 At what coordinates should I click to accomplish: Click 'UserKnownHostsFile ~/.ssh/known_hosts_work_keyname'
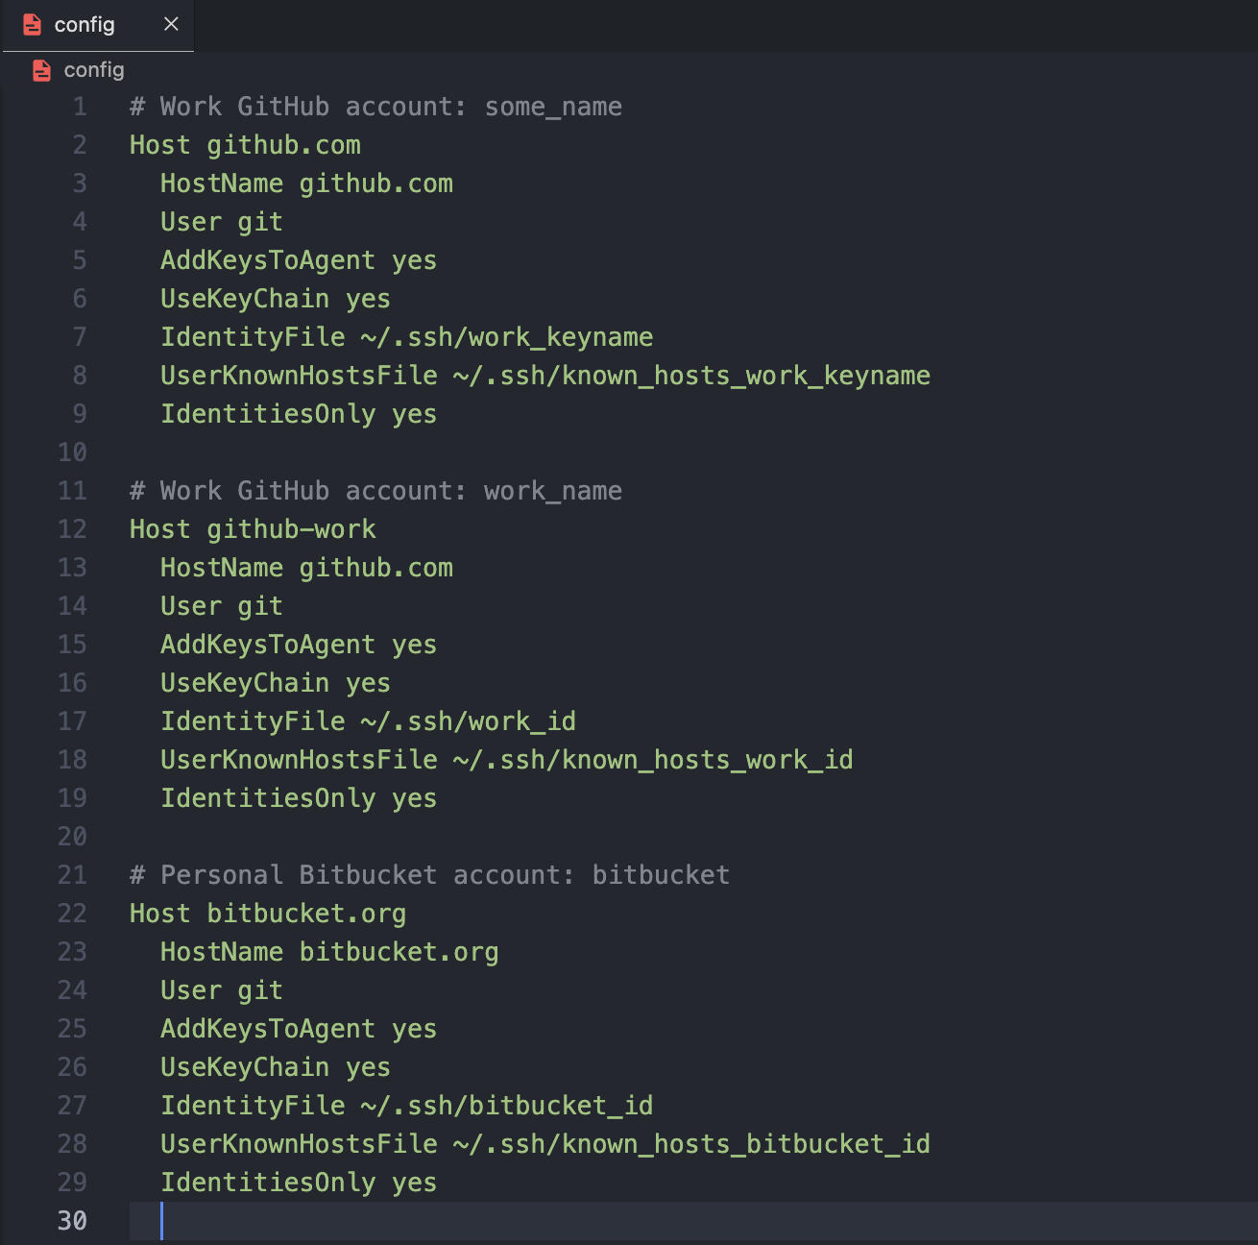pos(545,376)
